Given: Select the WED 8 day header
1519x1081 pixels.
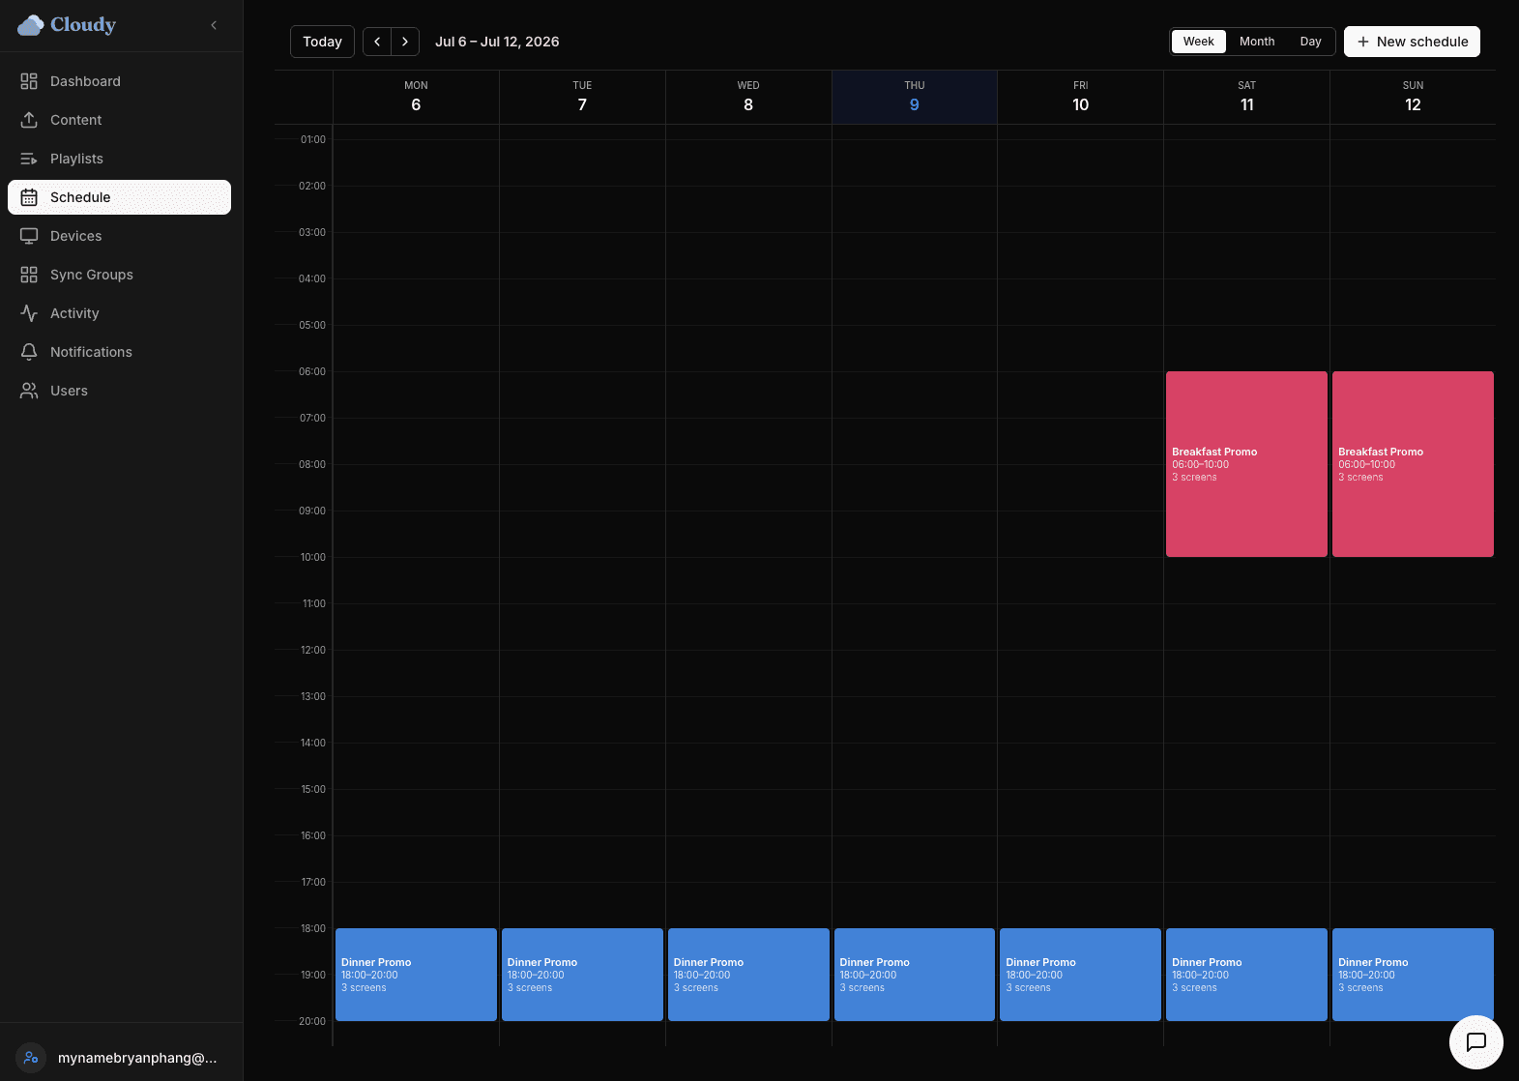Looking at the screenshot, I should [748, 97].
